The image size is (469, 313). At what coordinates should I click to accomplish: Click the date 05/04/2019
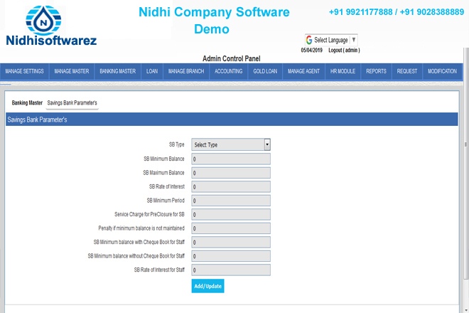click(312, 51)
